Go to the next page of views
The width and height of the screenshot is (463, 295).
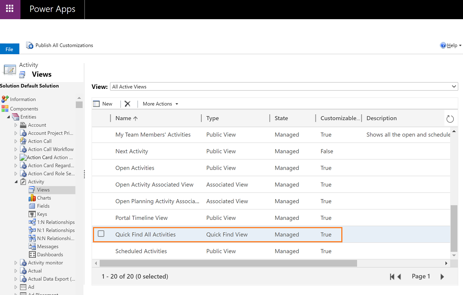[x=442, y=276]
